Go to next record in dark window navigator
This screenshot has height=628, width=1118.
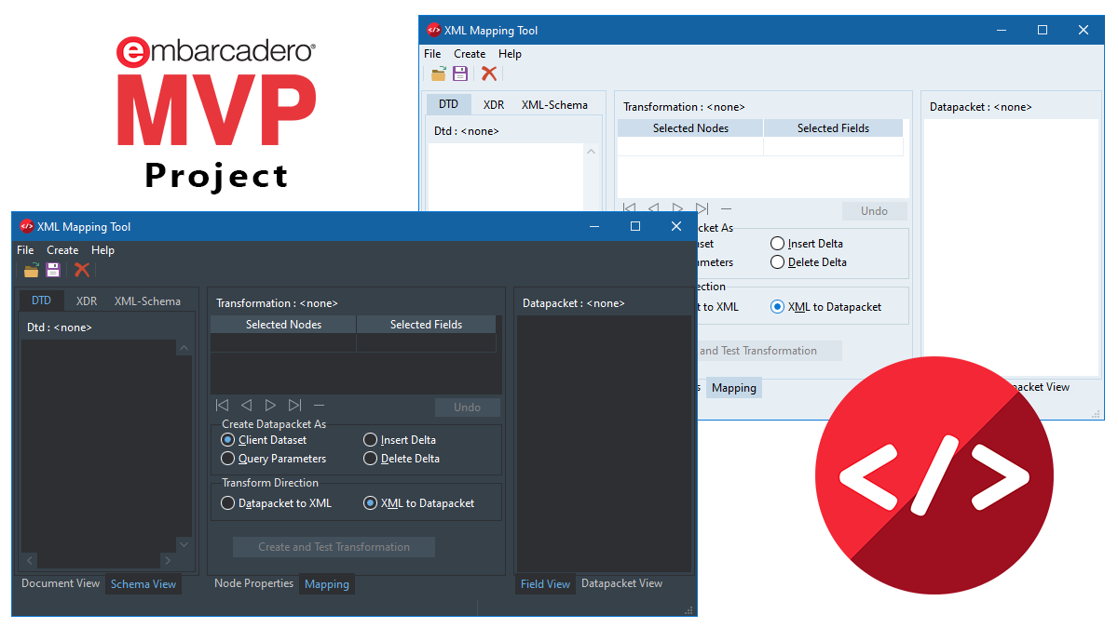click(270, 406)
